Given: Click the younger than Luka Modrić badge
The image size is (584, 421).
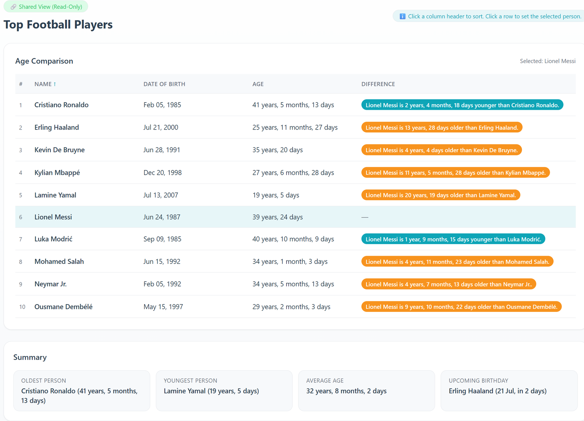Looking at the screenshot, I should [x=453, y=239].
